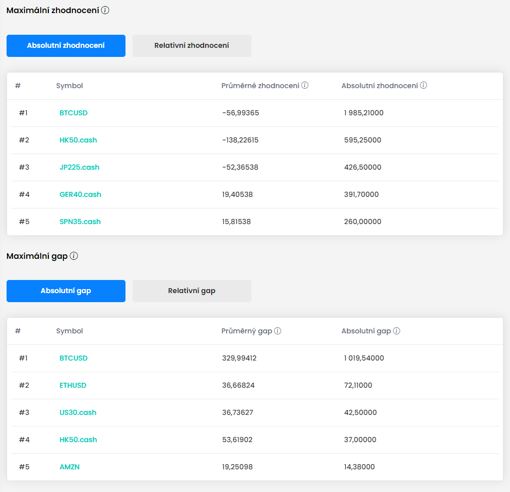This screenshot has height=492, width=510.
Task: Select the Absolutní gap tab
Action: [x=66, y=291]
